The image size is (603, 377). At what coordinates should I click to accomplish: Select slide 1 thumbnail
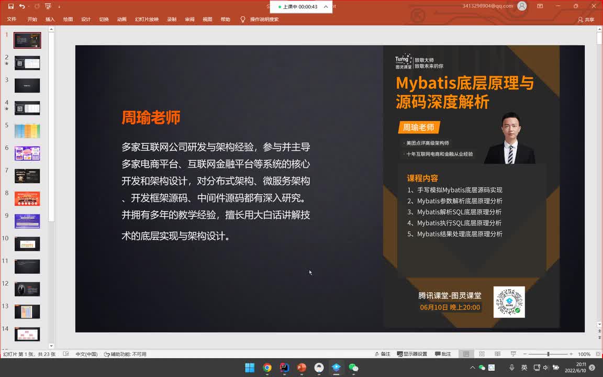pos(27,40)
